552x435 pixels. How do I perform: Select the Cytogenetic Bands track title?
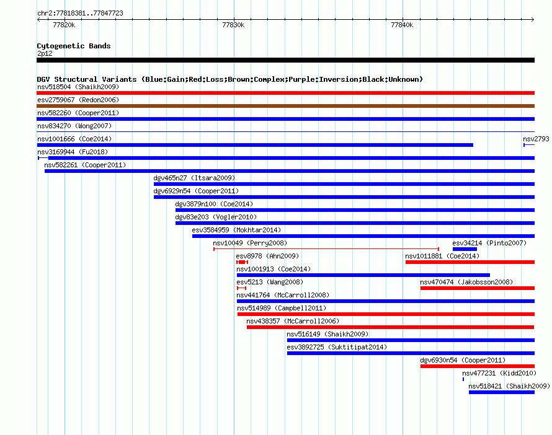click(x=74, y=46)
